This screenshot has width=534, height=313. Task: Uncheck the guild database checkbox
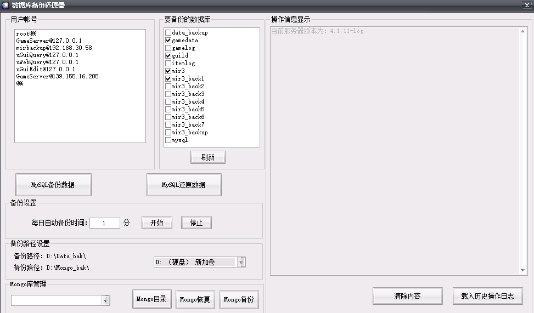168,56
